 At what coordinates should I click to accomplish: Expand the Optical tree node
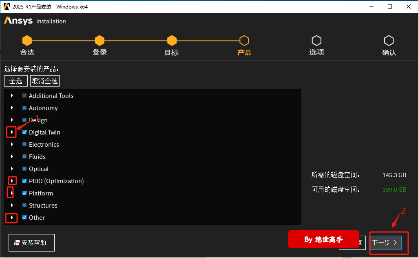pos(12,169)
